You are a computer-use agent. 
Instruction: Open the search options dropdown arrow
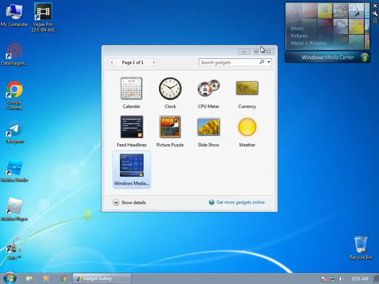click(x=269, y=62)
